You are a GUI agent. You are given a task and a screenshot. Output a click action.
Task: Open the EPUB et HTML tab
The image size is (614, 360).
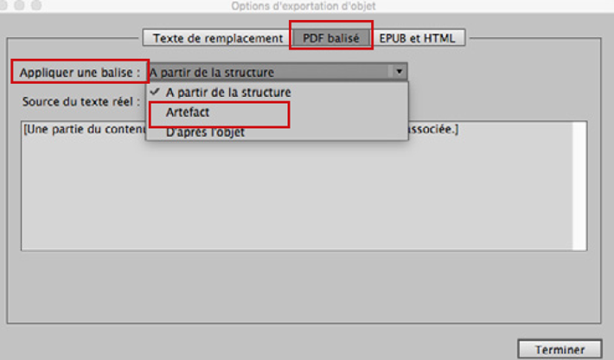point(418,38)
